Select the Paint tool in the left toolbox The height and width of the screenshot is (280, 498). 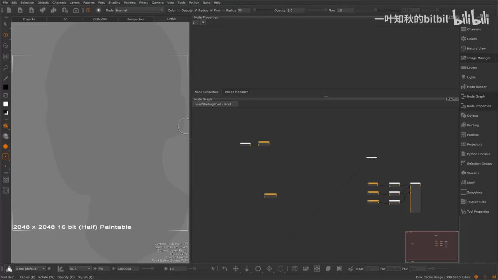tap(5, 35)
